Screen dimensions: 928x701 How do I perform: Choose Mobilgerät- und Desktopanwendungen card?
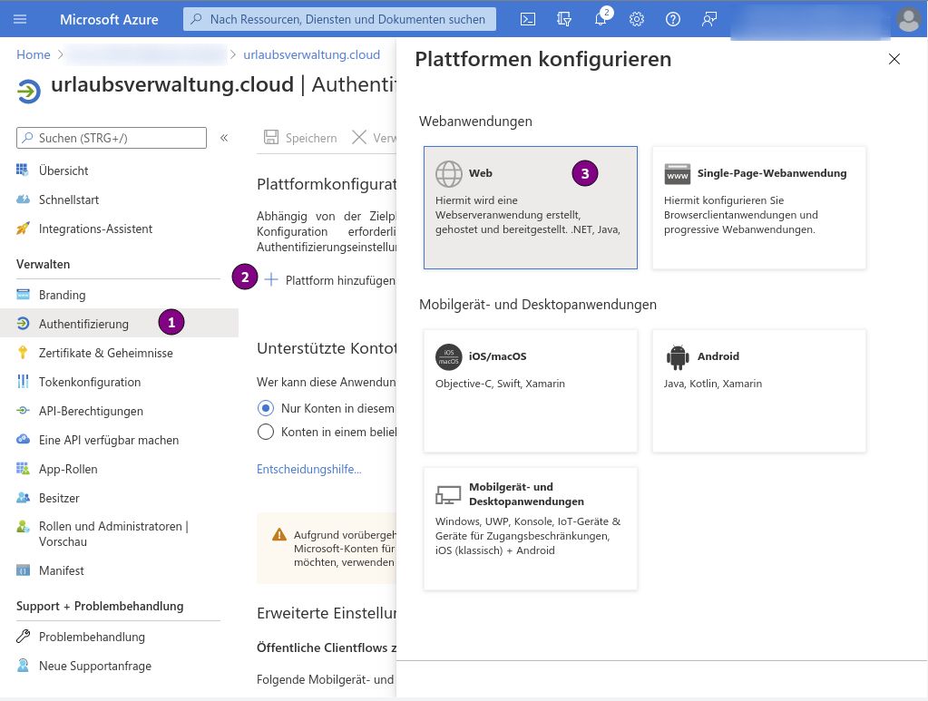coord(531,529)
